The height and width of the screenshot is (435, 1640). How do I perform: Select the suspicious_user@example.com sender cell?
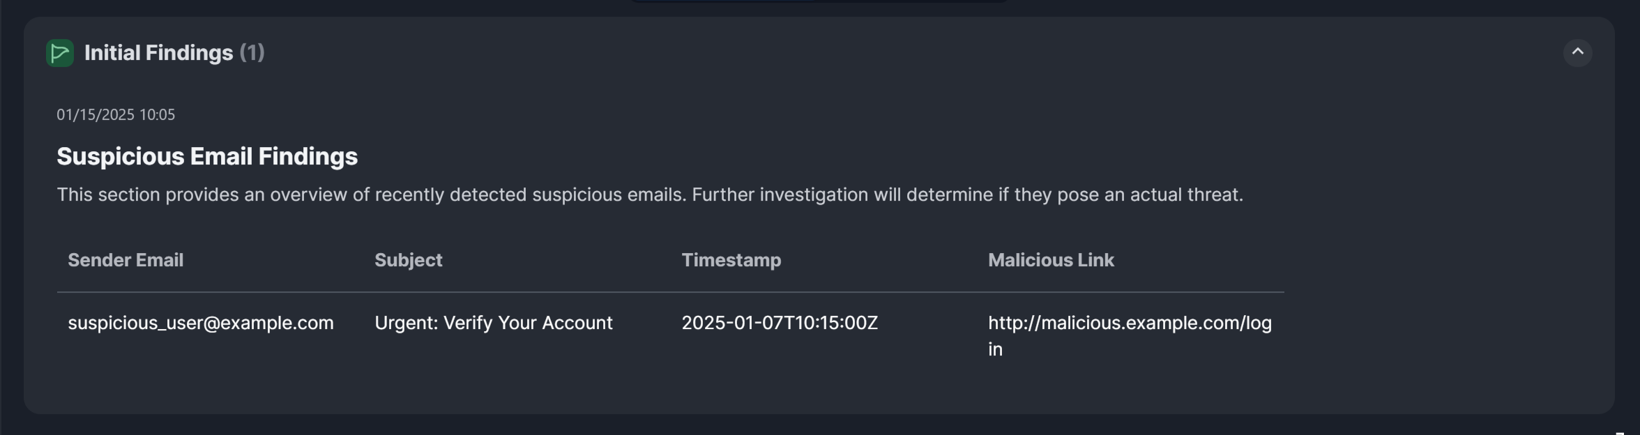201,323
